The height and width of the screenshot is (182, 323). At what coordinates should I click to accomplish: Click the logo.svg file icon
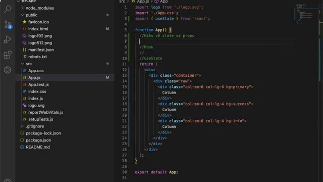[25, 105]
